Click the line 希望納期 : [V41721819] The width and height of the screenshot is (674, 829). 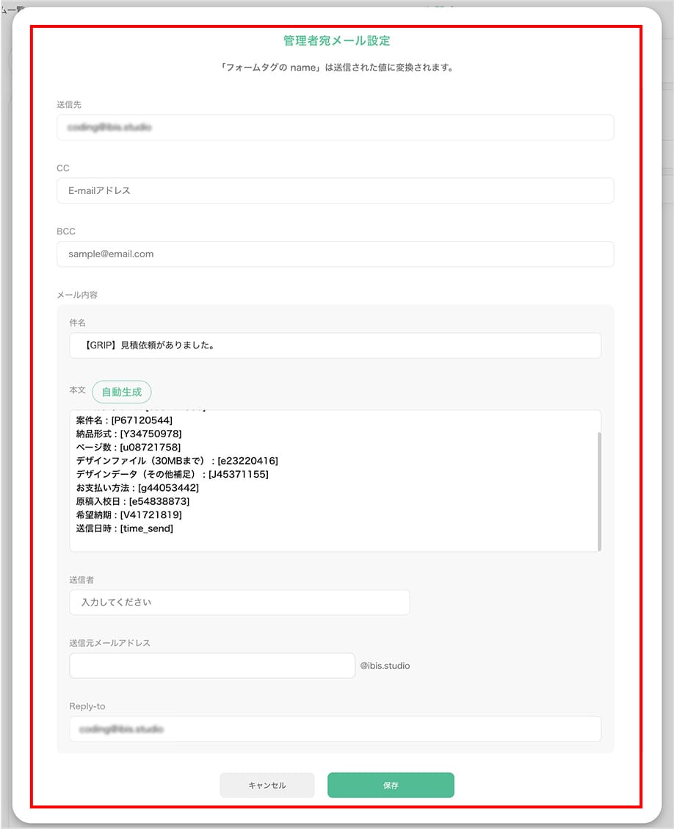click(x=129, y=514)
